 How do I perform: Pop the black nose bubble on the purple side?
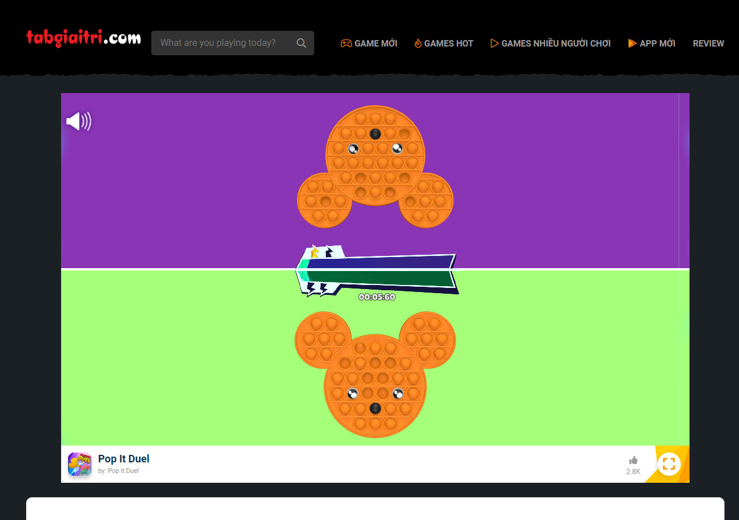375,134
